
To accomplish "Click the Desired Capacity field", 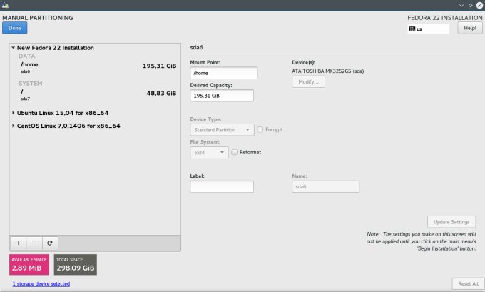I will [x=222, y=96].
